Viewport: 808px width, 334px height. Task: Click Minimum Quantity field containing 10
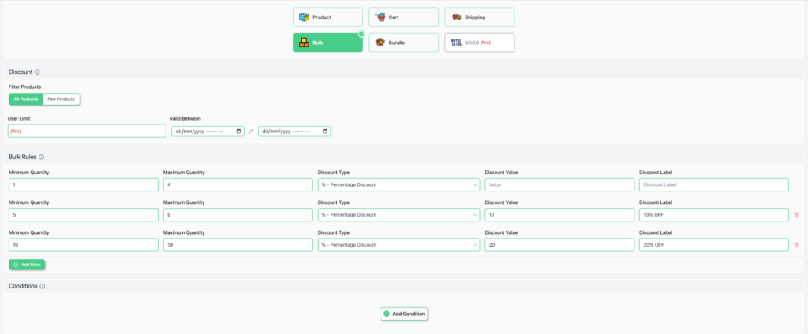click(84, 245)
